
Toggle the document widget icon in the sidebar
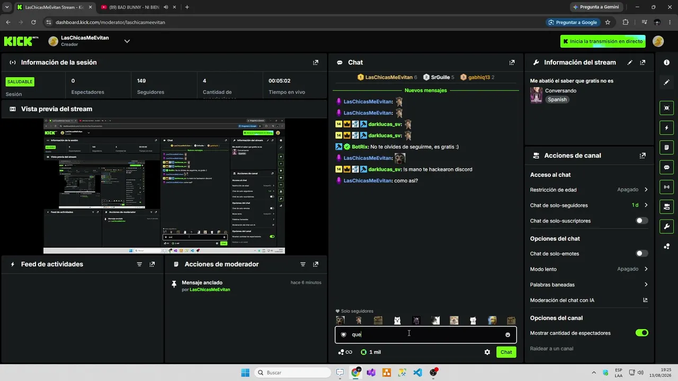[x=666, y=147]
